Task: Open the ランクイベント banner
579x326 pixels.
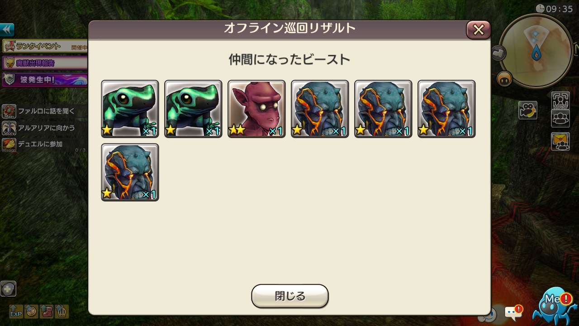Action: click(45, 46)
